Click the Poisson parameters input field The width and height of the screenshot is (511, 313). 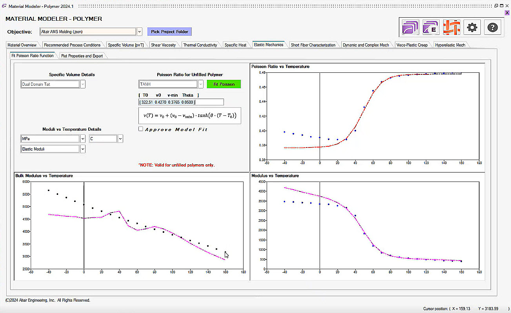point(181,102)
